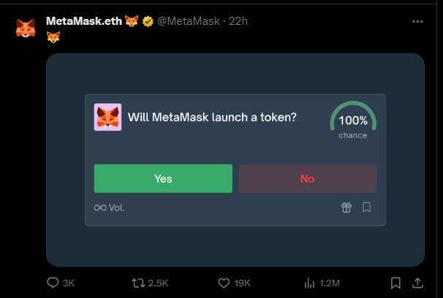Click bookmark icon inside the poll card

(366, 207)
